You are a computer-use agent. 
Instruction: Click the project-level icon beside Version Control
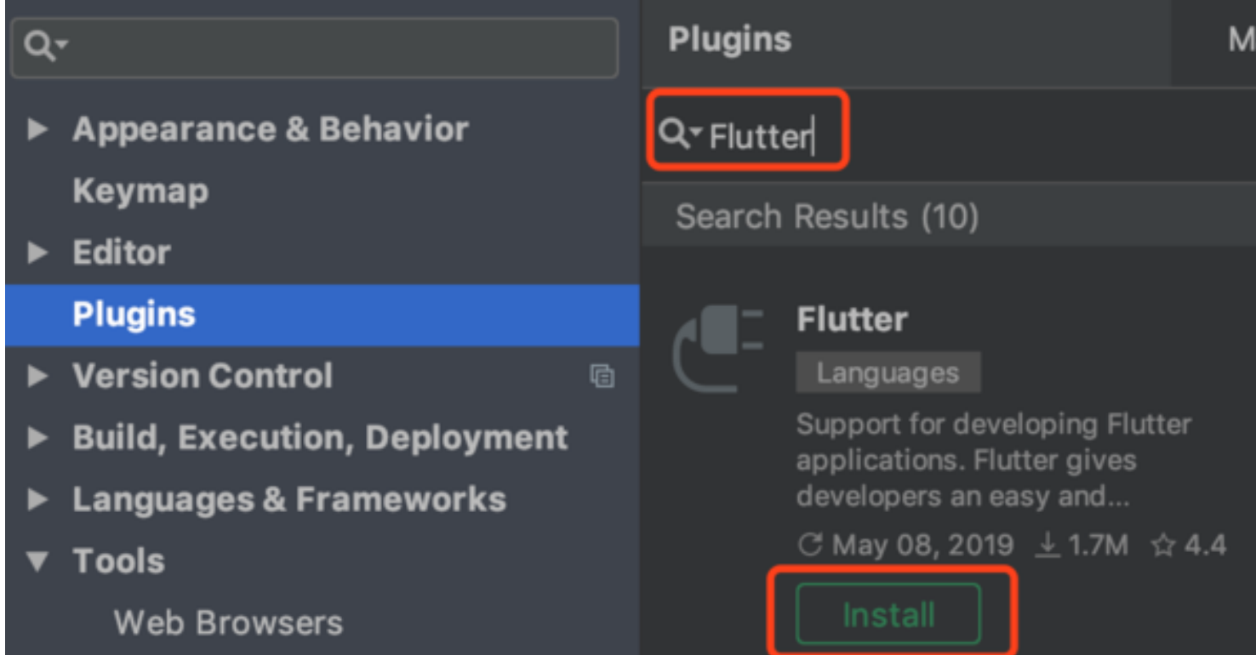602,376
